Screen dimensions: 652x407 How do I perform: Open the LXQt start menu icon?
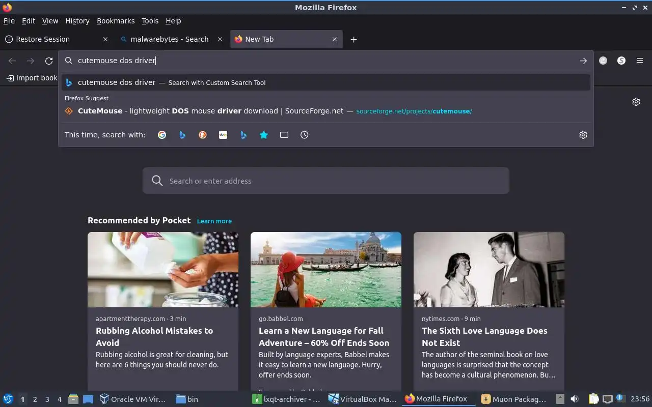click(x=8, y=399)
